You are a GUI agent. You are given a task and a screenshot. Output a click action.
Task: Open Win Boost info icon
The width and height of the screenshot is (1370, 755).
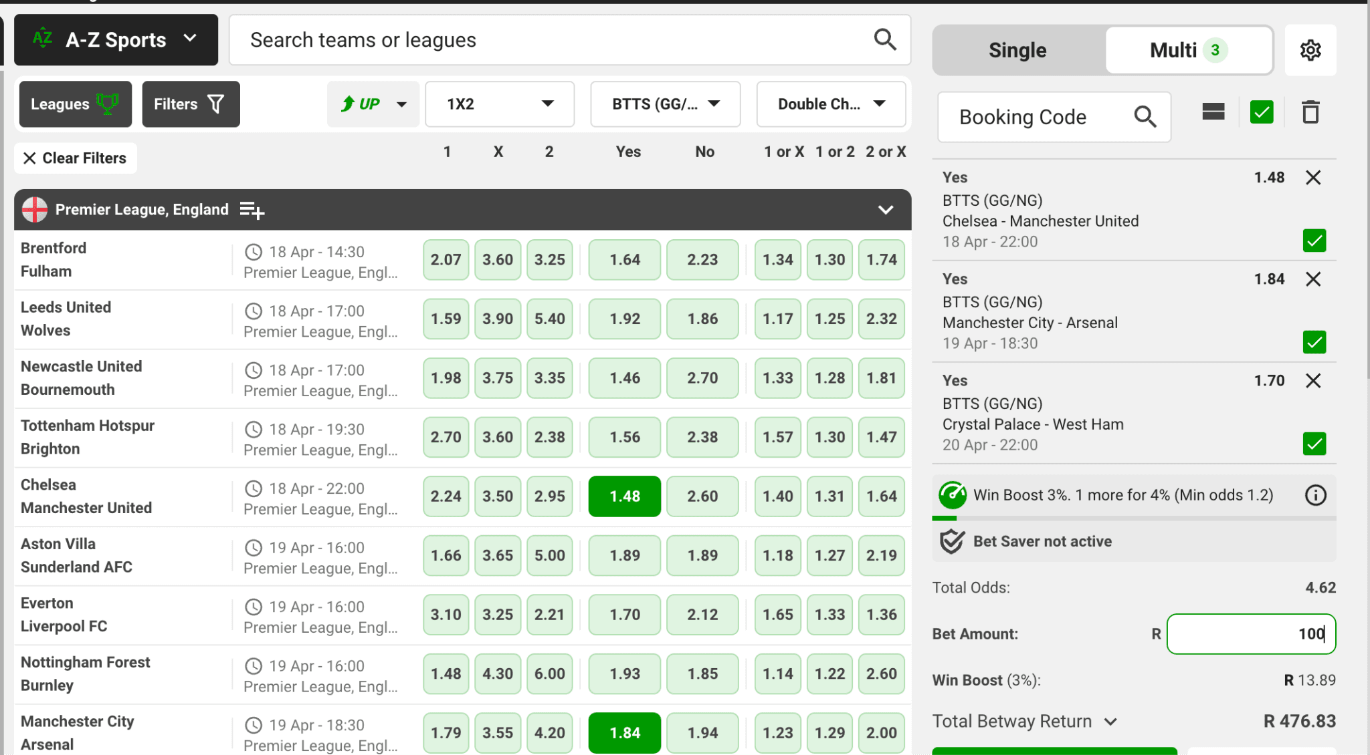click(x=1315, y=495)
